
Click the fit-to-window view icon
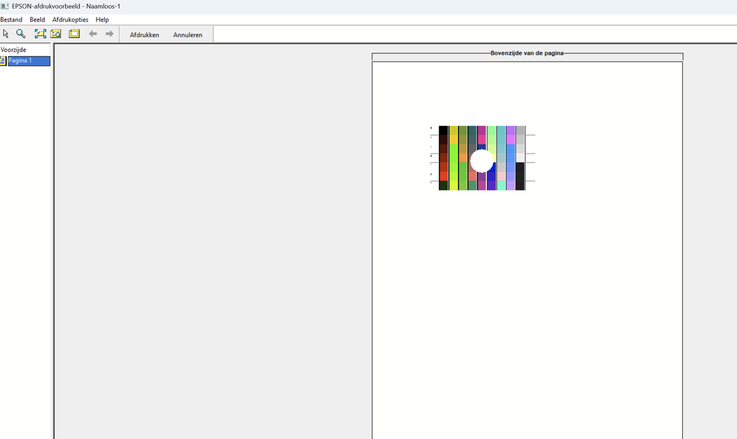pyautogui.click(x=41, y=34)
